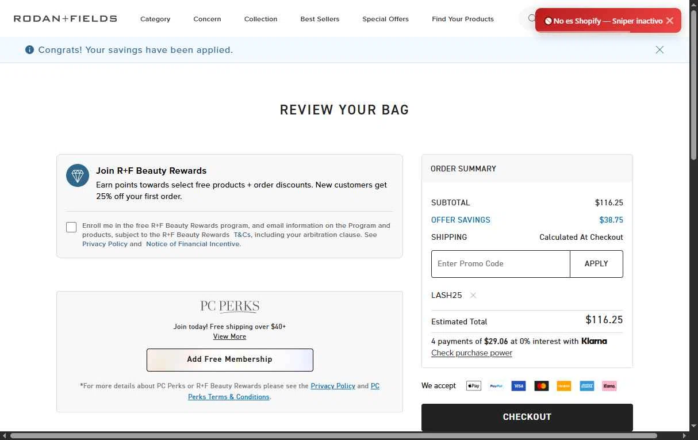
Task: Click the Calculated At Checkout text
Action: [x=581, y=237]
